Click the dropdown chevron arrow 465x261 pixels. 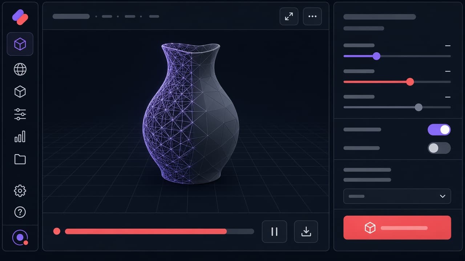(x=442, y=196)
